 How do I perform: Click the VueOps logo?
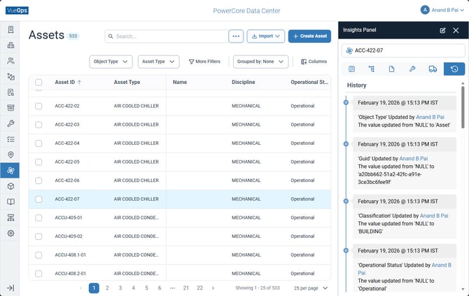pyautogui.click(x=17, y=10)
